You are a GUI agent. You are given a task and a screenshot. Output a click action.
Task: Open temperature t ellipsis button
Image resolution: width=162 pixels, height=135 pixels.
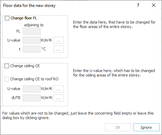tap(59, 49)
